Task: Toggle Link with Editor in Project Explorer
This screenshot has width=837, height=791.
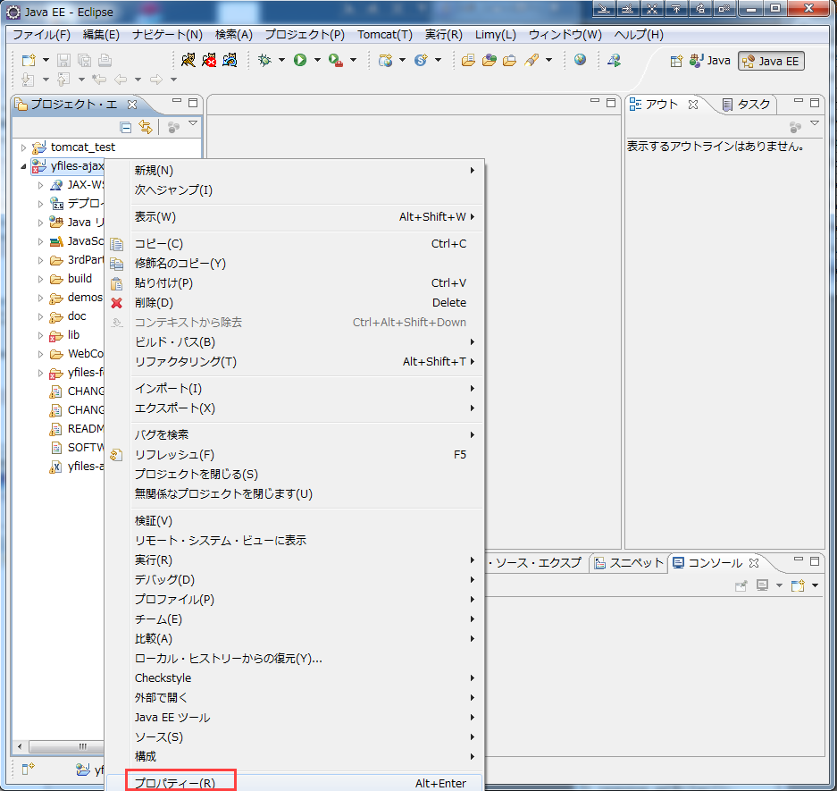Action: [145, 127]
